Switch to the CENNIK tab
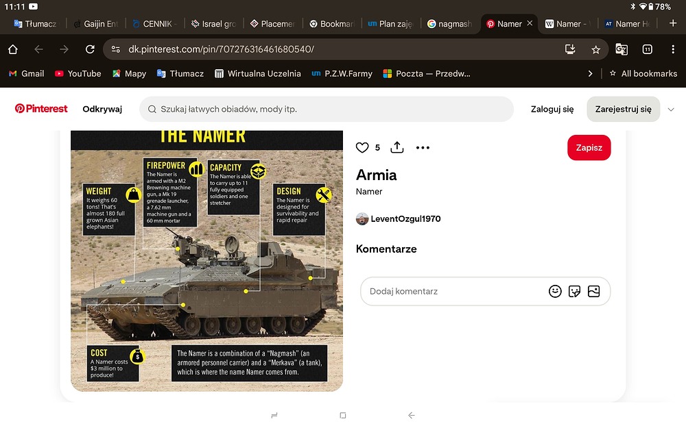Image resolution: width=686 pixels, height=428 pixels. (x=155, y=24)
